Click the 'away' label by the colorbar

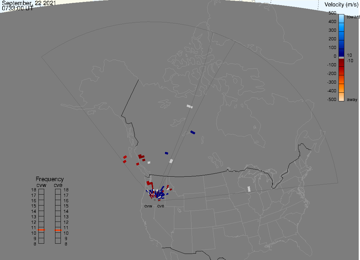pyautogui.click(x=352, y=99)
